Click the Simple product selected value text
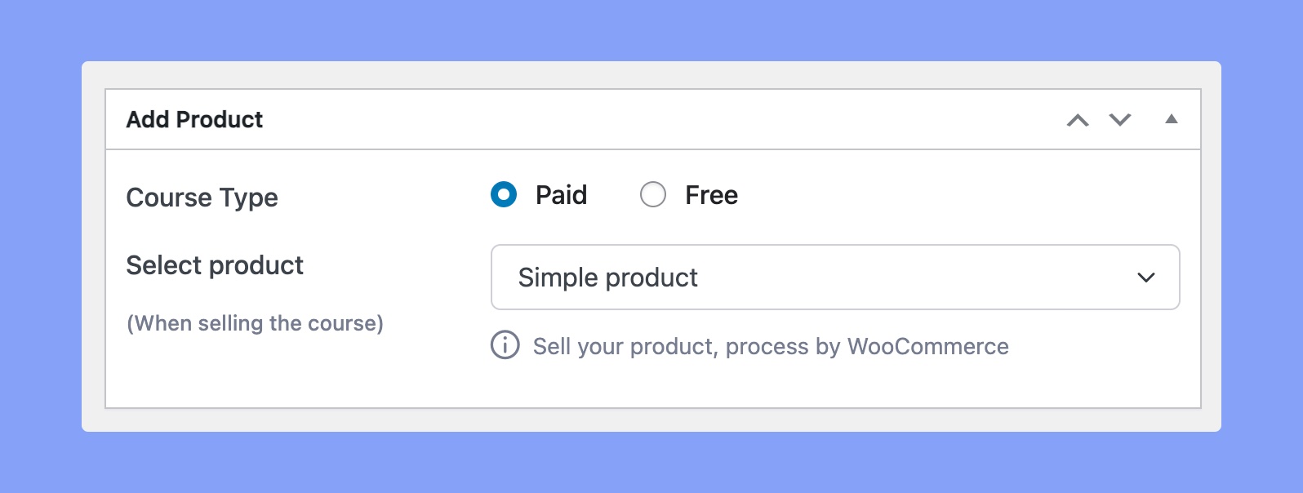The width and height of the screenshot is (1303, 493). pos(608,278)
